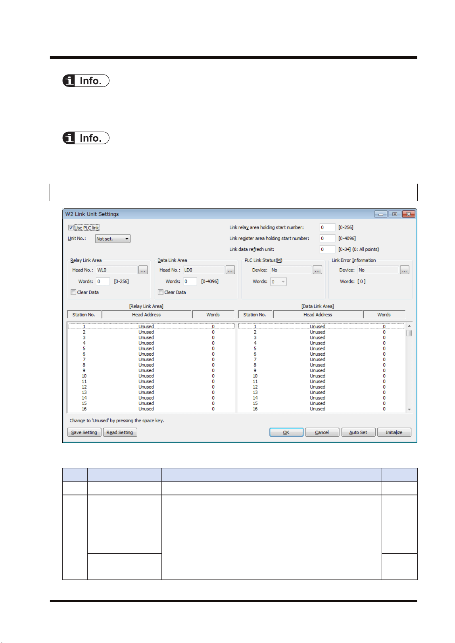This screenshot has width=455, height=643.
Task: Click the Auto Set button
Action: [358, 432]
